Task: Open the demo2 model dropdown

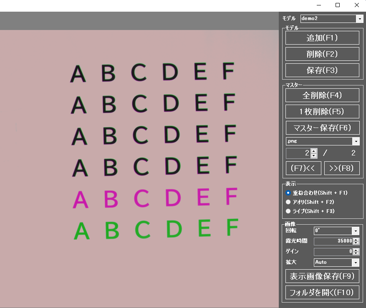Action: (360, 19)
